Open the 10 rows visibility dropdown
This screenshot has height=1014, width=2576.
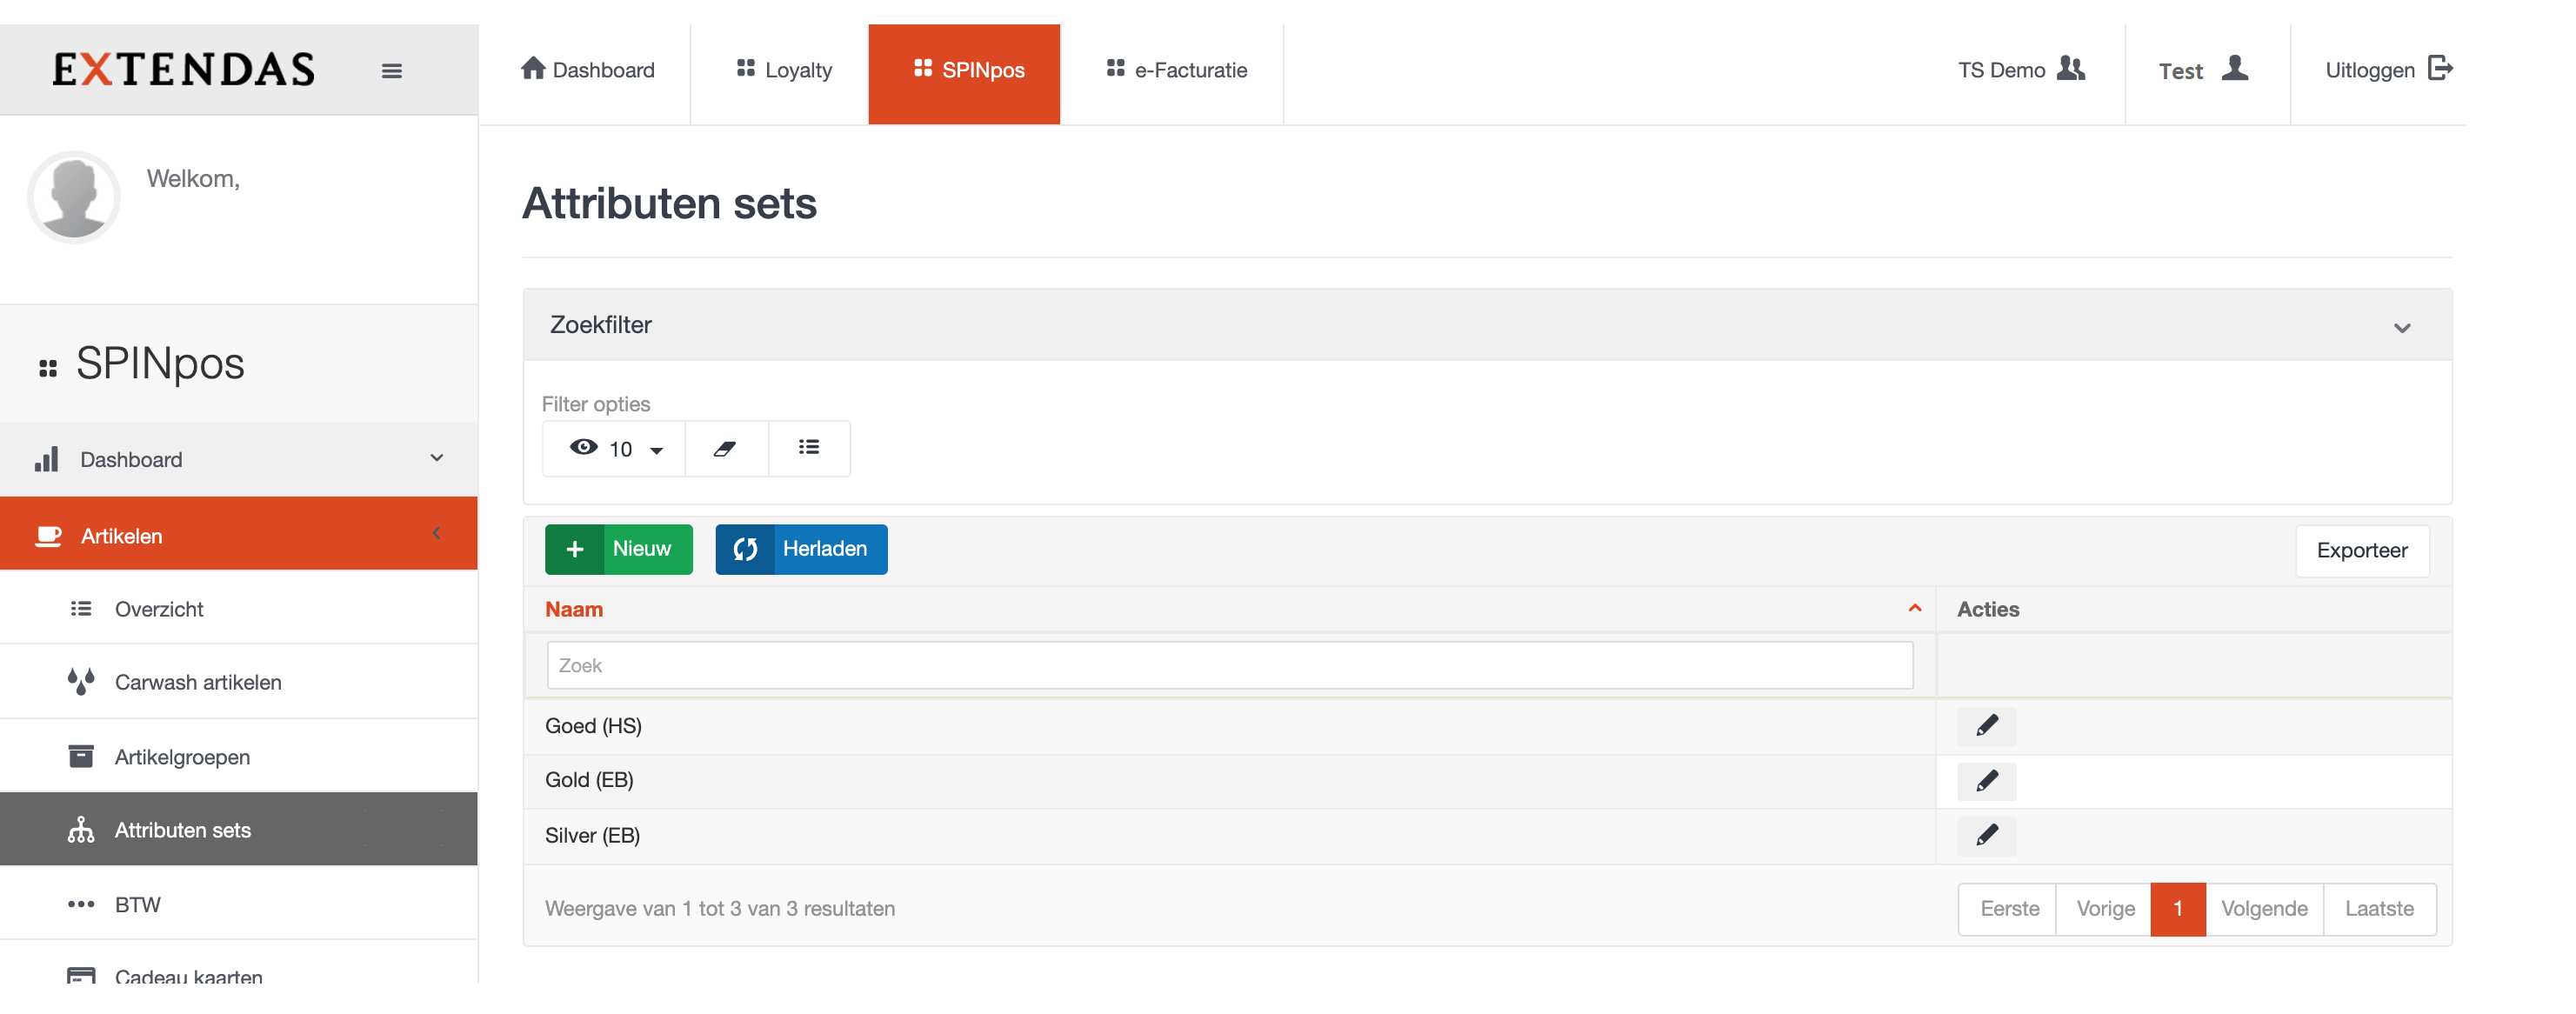[x=615, y=449]
